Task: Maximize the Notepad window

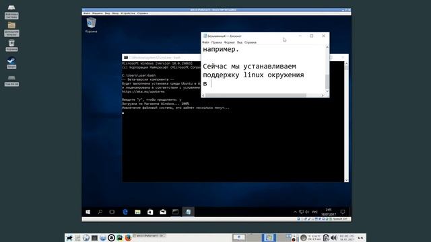Action: click(x=312, y=36)
